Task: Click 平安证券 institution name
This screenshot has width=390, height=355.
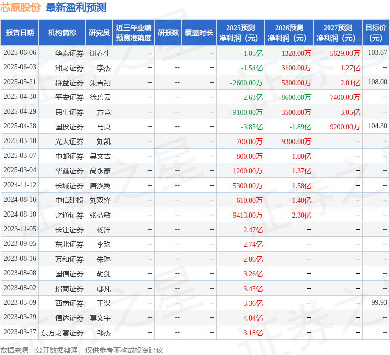Action: [69, 97]
